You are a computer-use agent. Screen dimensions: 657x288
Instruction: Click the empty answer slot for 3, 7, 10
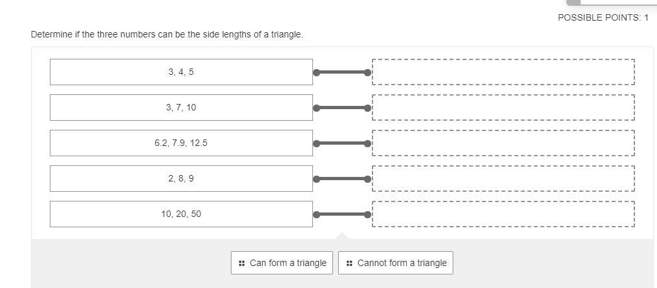pyautogui.click(x=503, y=108)
